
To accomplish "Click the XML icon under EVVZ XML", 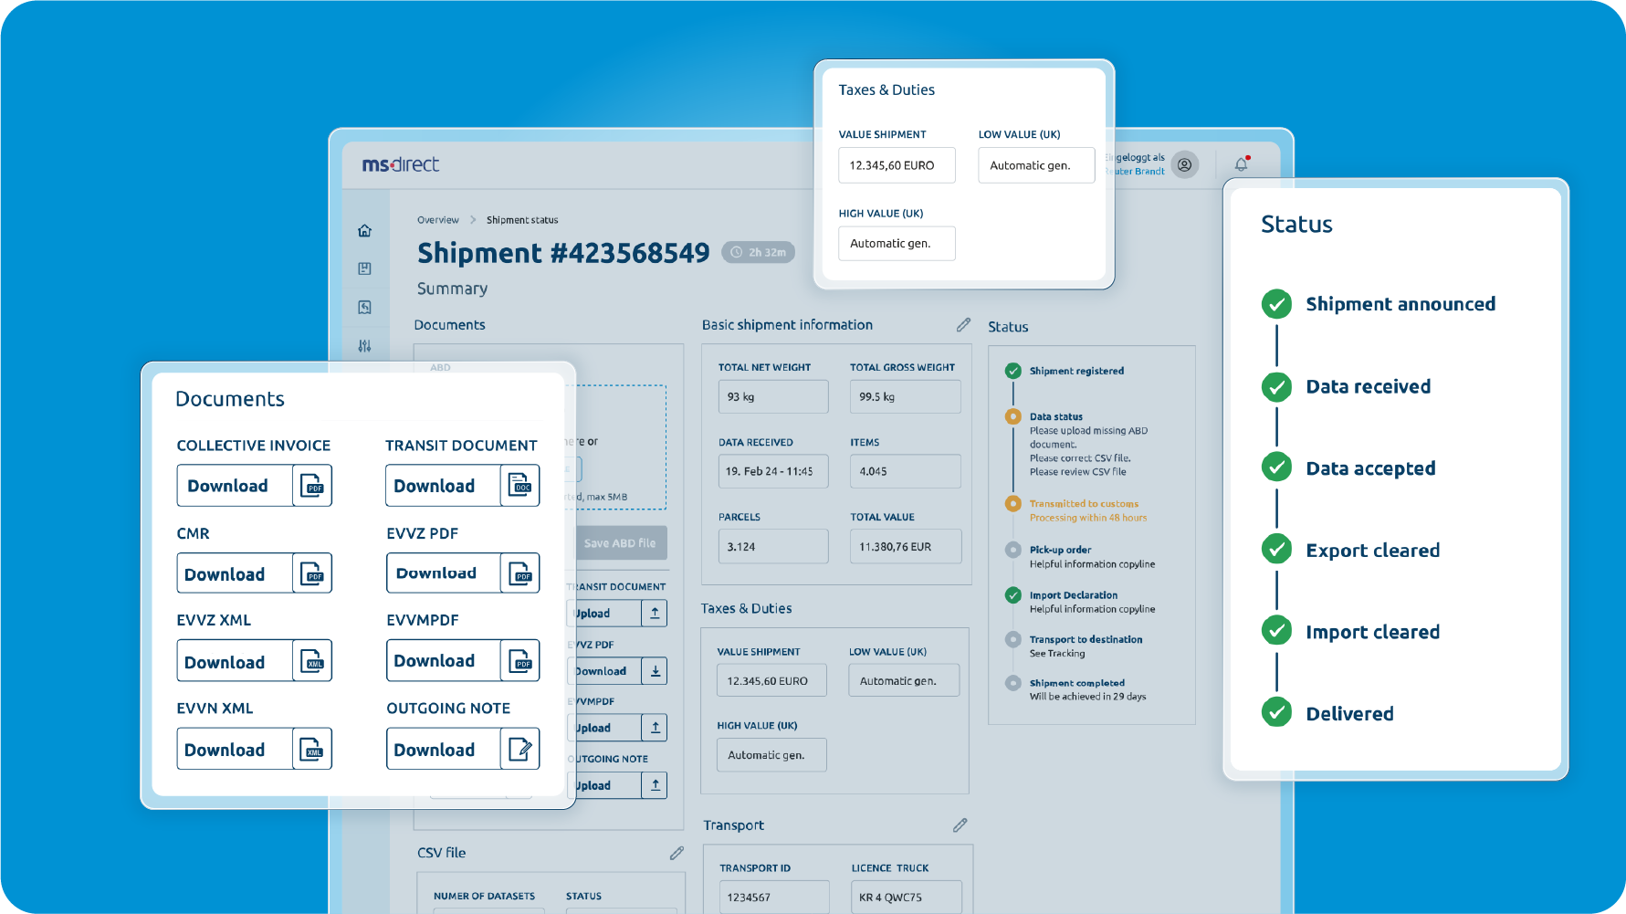I will click(x=312, y=661).
